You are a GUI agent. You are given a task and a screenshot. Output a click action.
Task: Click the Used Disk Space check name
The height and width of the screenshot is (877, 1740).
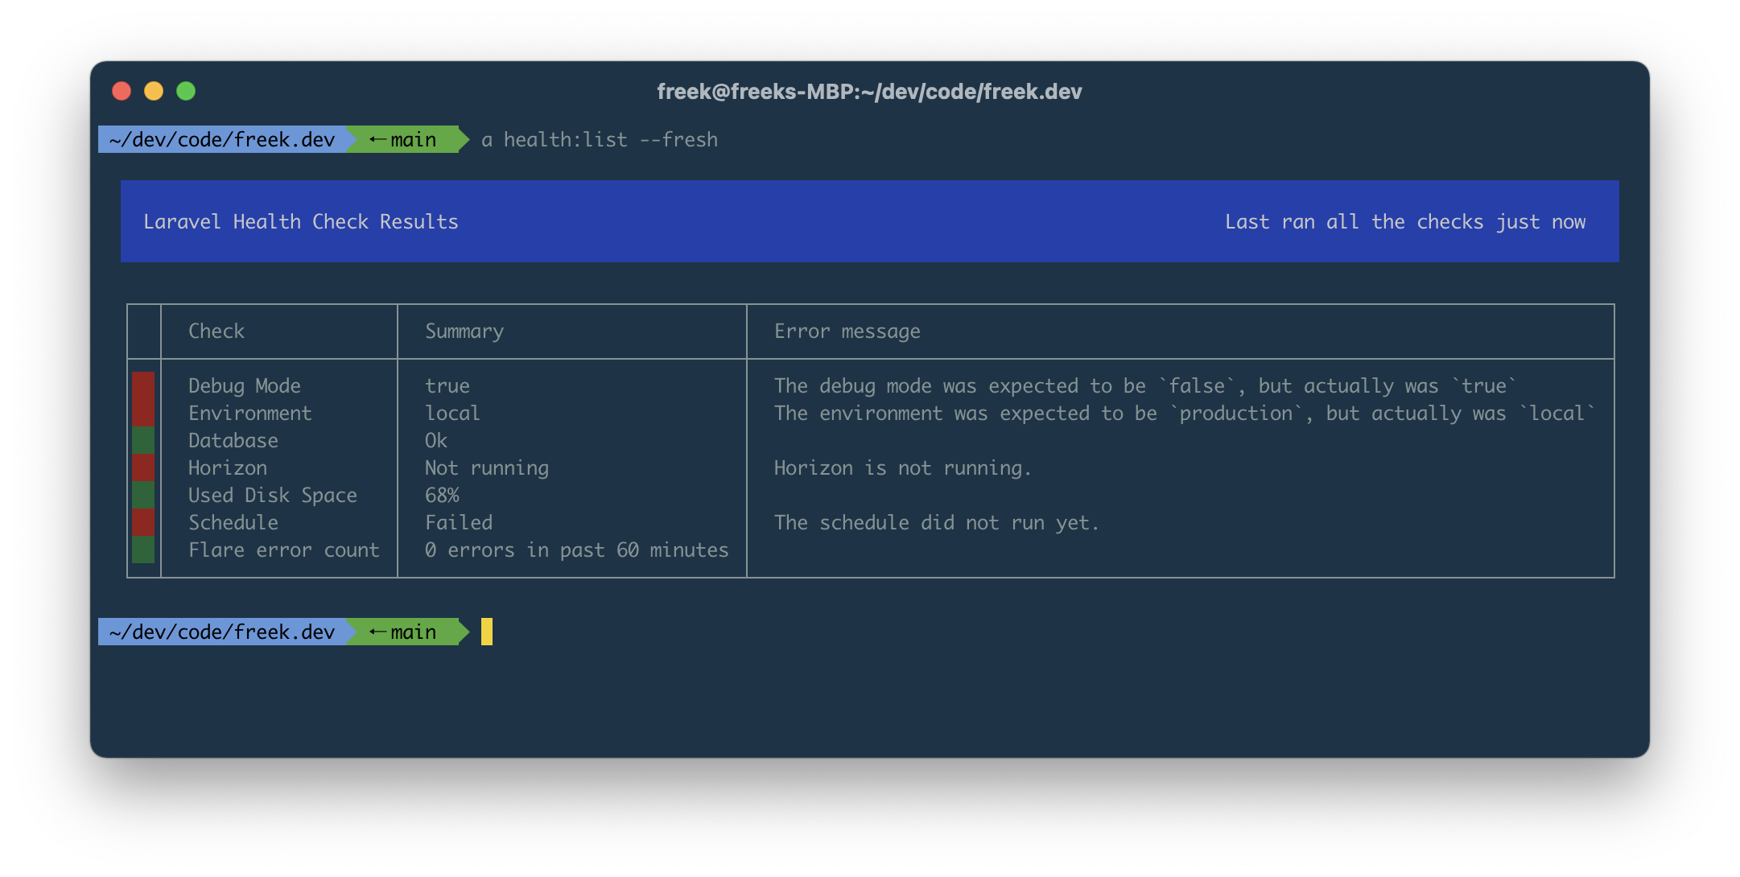(273, 496)
